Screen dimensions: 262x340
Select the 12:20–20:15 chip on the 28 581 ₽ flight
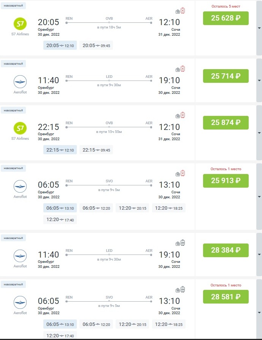[x=132, y=324]
